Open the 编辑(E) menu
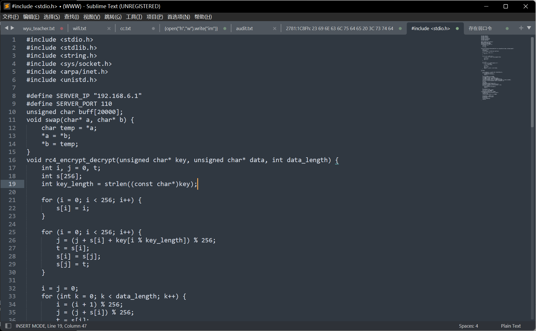Screen dimensions: 536x331 pos(31,17)
